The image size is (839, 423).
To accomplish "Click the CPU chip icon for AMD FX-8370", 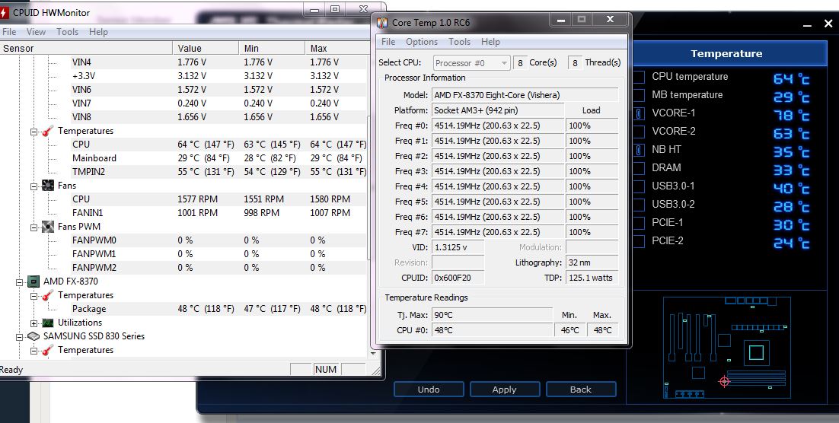I will point(33,281).
